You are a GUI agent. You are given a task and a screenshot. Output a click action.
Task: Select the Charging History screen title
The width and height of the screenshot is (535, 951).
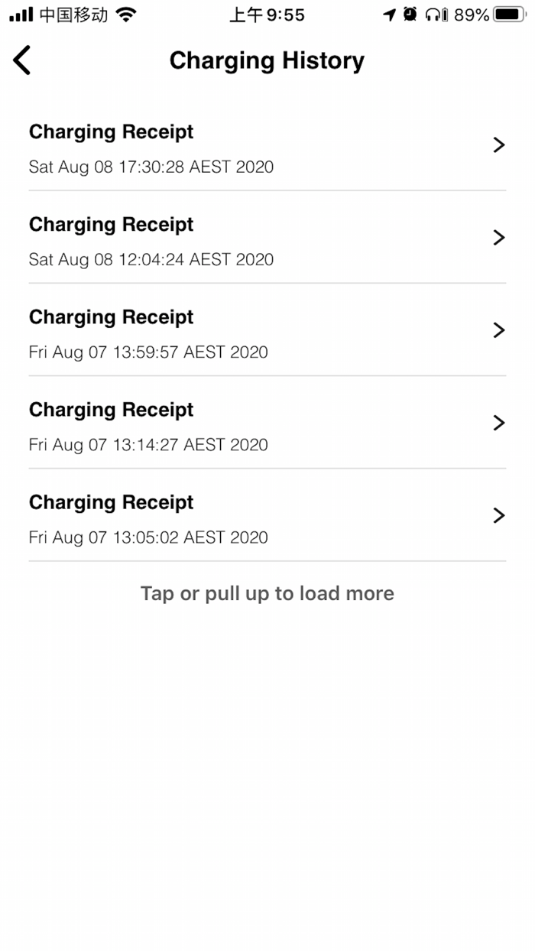click(x=267, y=60)
